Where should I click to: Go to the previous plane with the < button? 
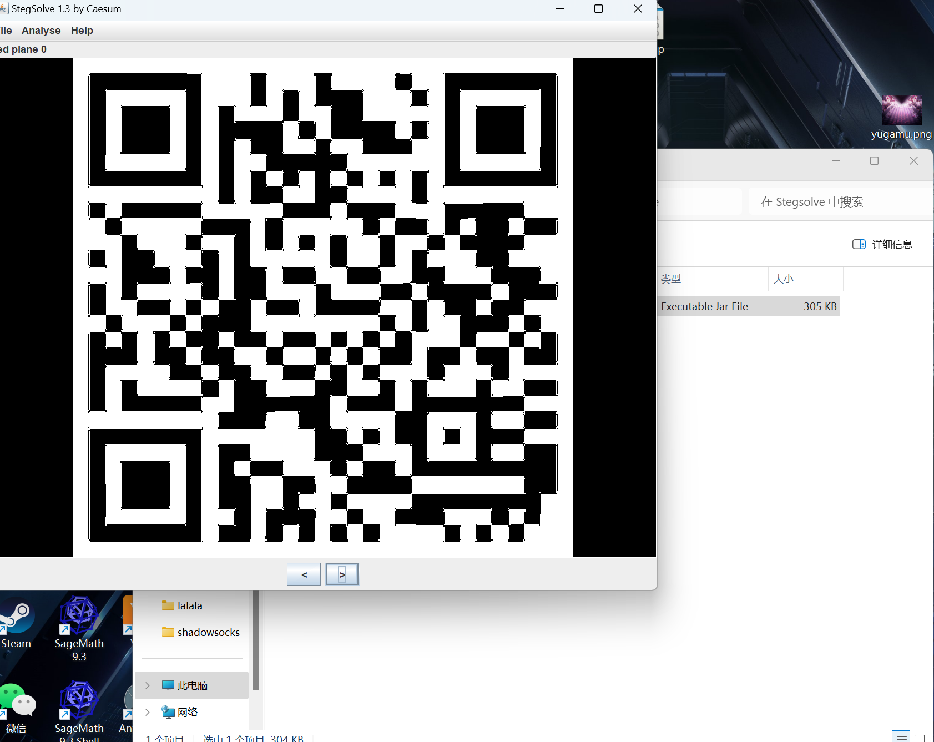304,574
